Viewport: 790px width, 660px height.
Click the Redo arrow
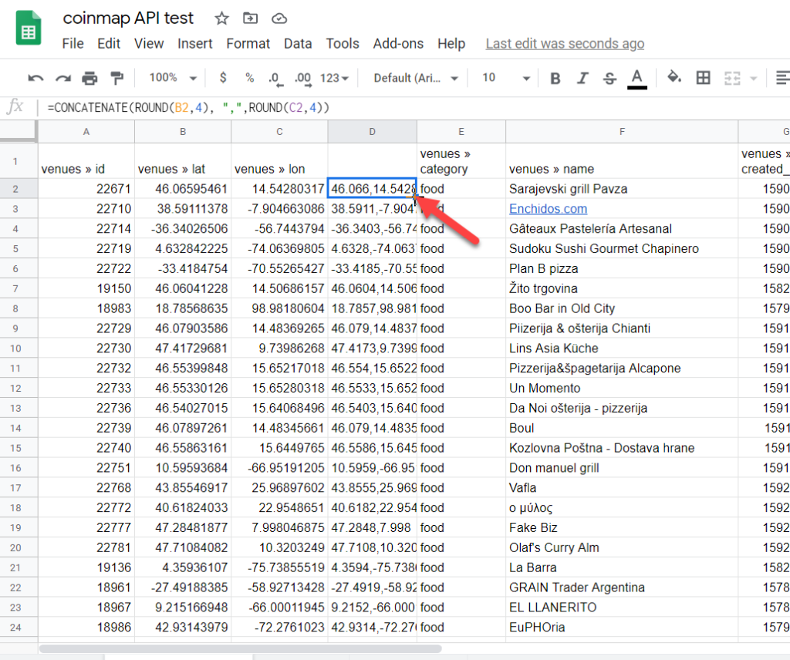pos(63,78)
